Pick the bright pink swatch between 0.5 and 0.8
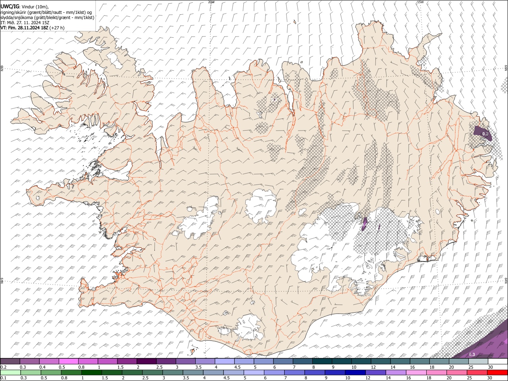508x381 pixels. [68, 361]
